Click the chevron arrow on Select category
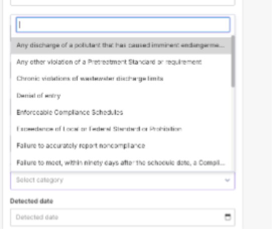Screen dimensions: 272x229 coord(227,180)
